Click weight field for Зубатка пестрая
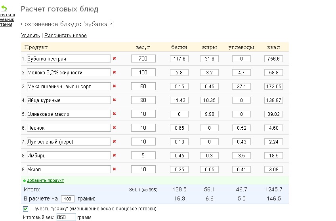The width and height of the screenshot is (336, 221). tap(143, 59)
